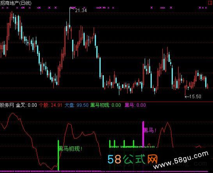Screen dimensions: 213x173
Task: Click the 15.50 low price label
Action: click(x=195, y=97)
